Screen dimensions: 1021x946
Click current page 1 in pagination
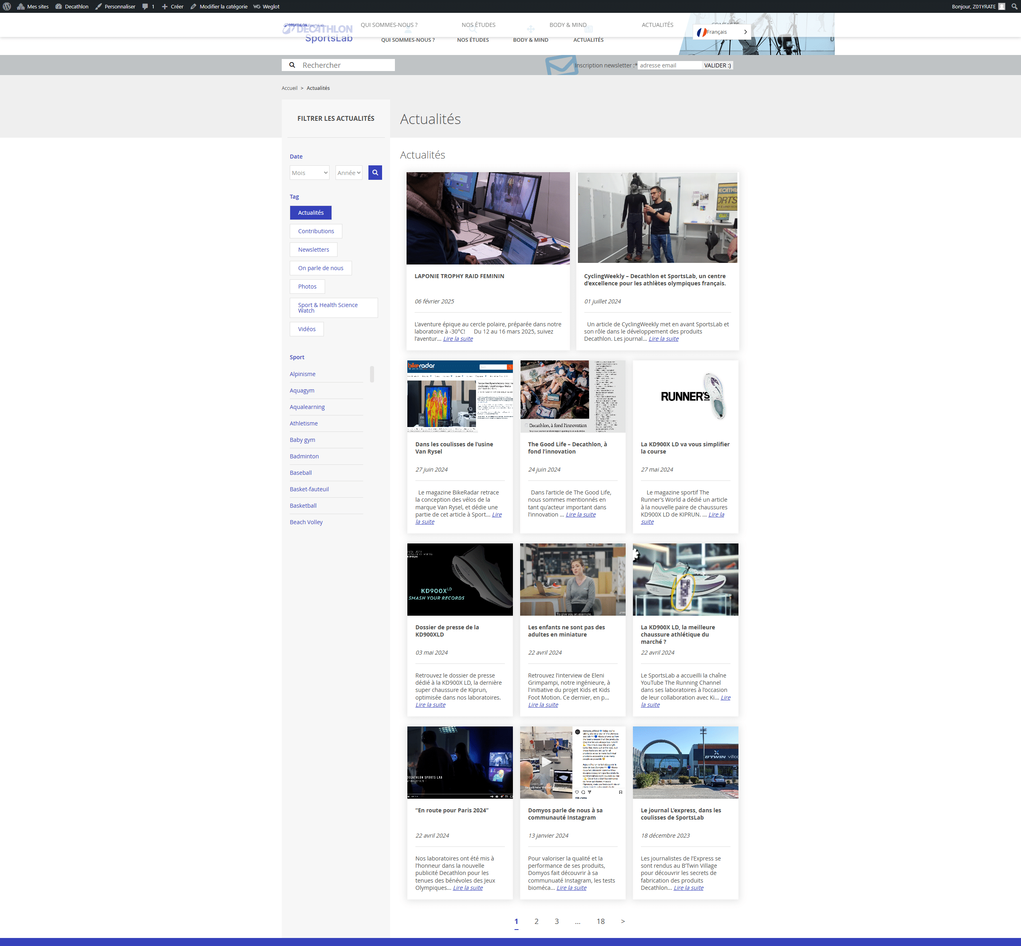[x=517, y=922]
